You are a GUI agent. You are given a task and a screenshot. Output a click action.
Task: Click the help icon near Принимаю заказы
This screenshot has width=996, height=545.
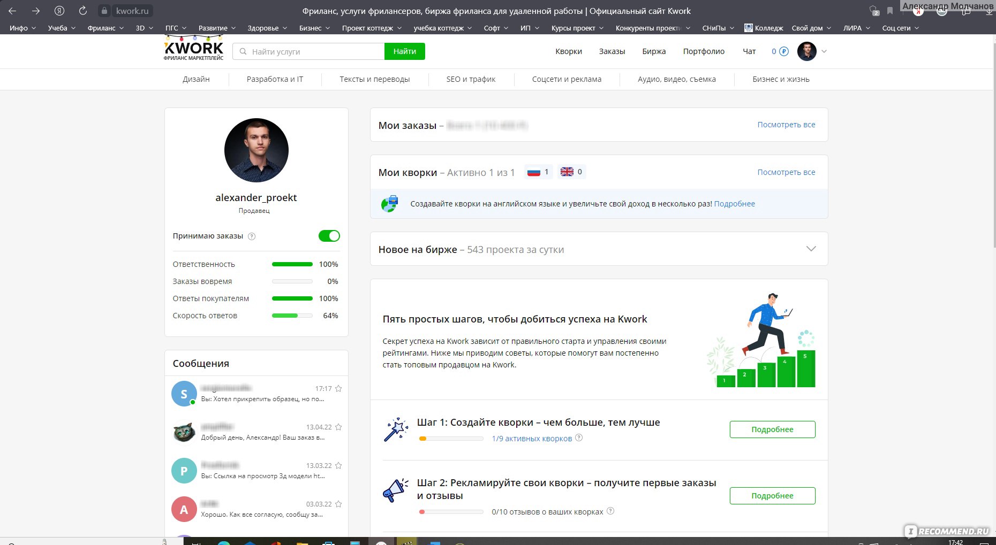click(x=252, y=236)
